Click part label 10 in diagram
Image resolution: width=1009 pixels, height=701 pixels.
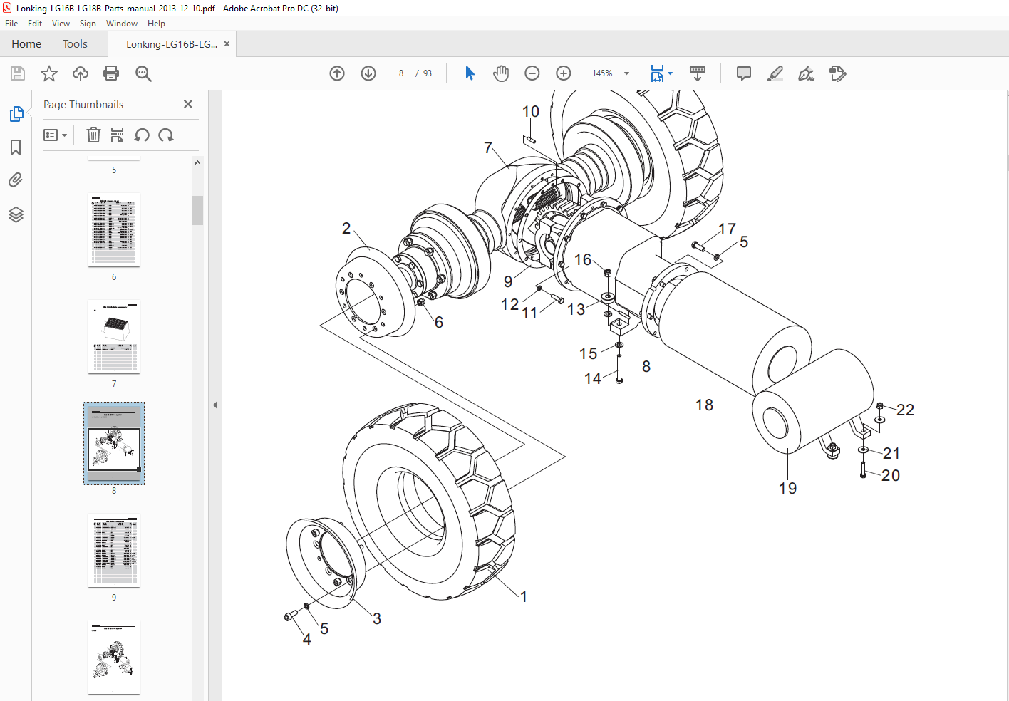531,112
